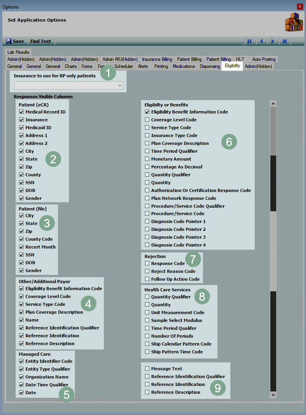Click the next record arrow icon

click(273, 41)
